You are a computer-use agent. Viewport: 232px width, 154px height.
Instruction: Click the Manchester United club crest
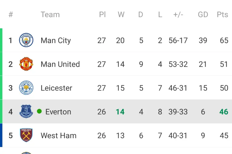[x=26, y=64]
